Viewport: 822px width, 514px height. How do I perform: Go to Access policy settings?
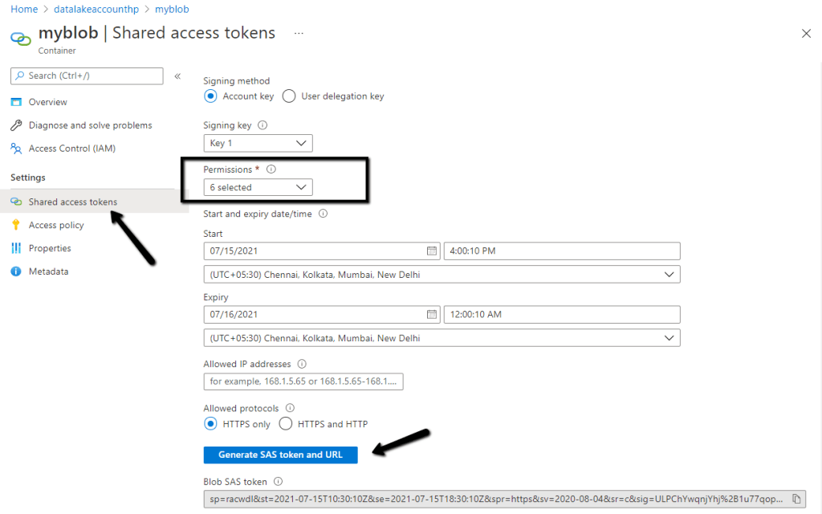(56, 225)
